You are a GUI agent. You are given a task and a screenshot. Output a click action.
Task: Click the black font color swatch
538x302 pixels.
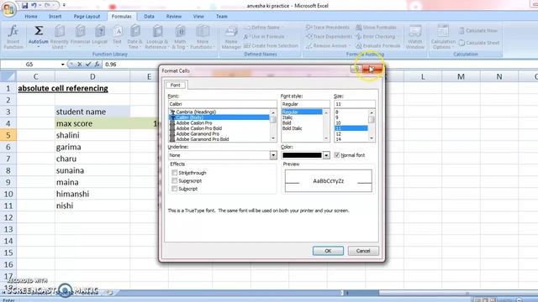[x=302, y=155]
